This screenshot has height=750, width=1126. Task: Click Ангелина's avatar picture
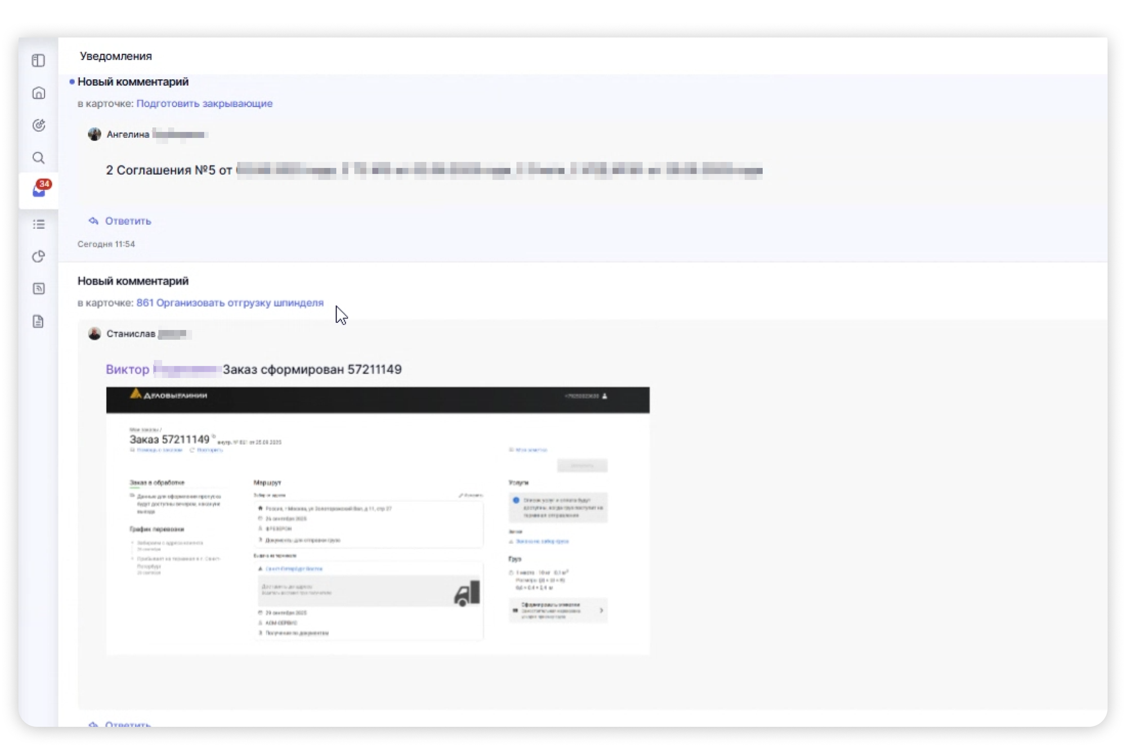(x=94, y=134)
